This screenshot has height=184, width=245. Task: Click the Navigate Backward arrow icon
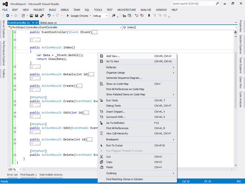click(8, 15)
